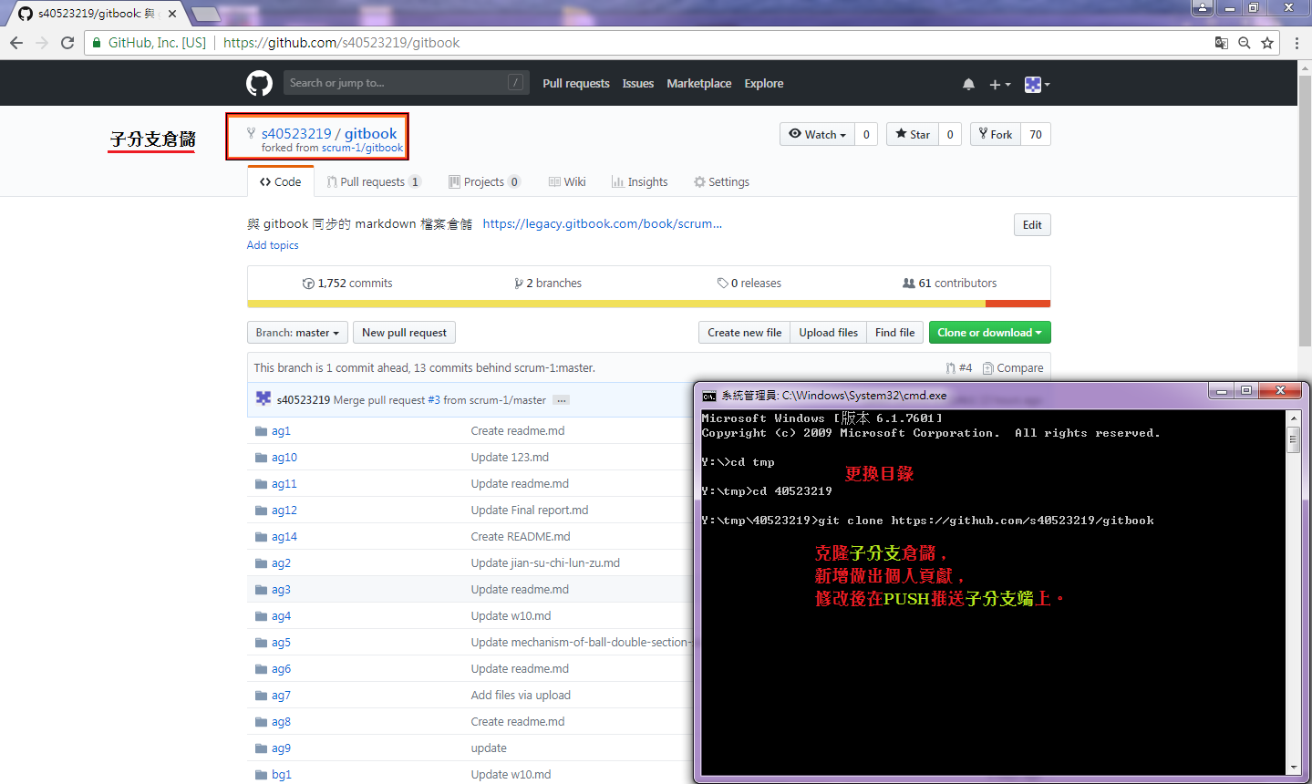Close the s40523219/gitbook browser tab
The width and height of the screenshot is (1312, 784).
coord(172,14)
